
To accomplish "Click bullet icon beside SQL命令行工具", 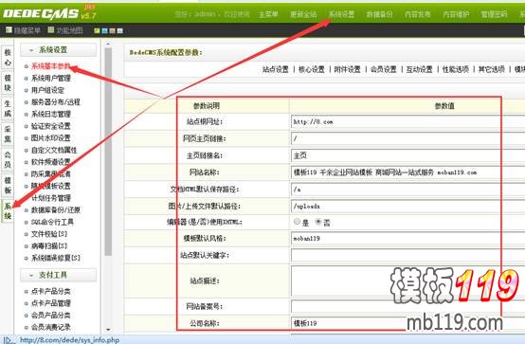I will tap(27, 222).
